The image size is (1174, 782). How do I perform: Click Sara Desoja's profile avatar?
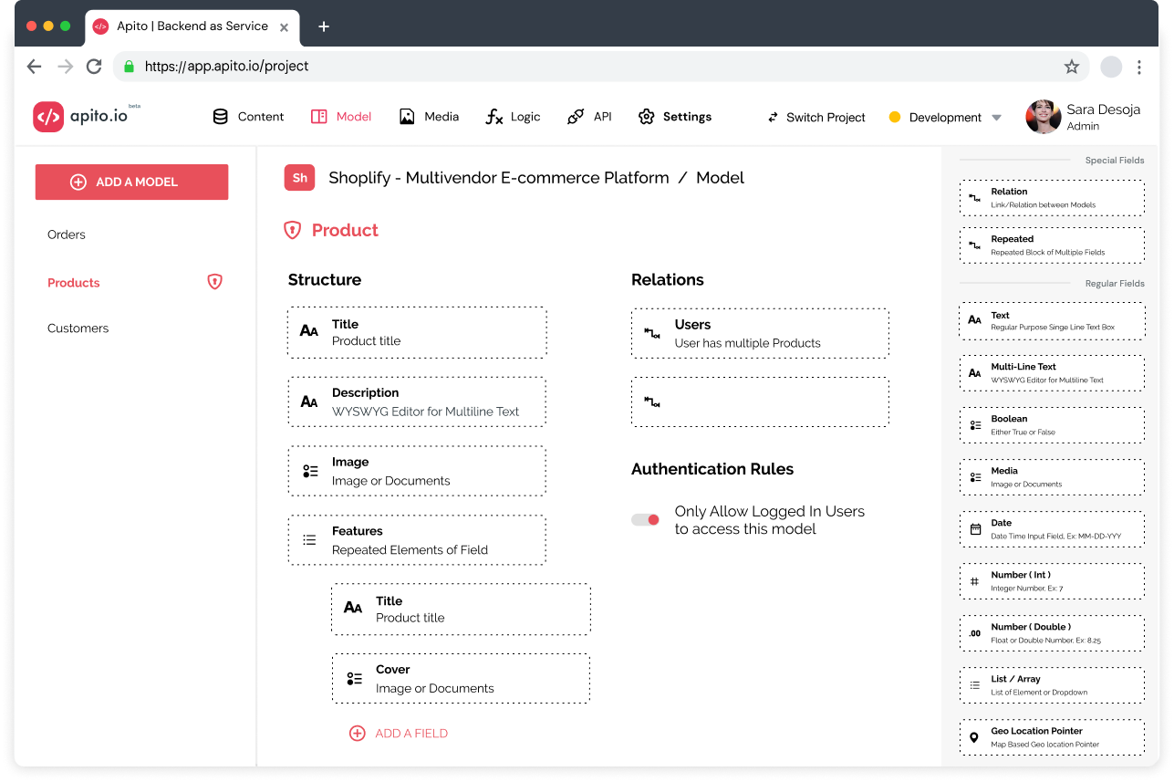point(1043,117)
